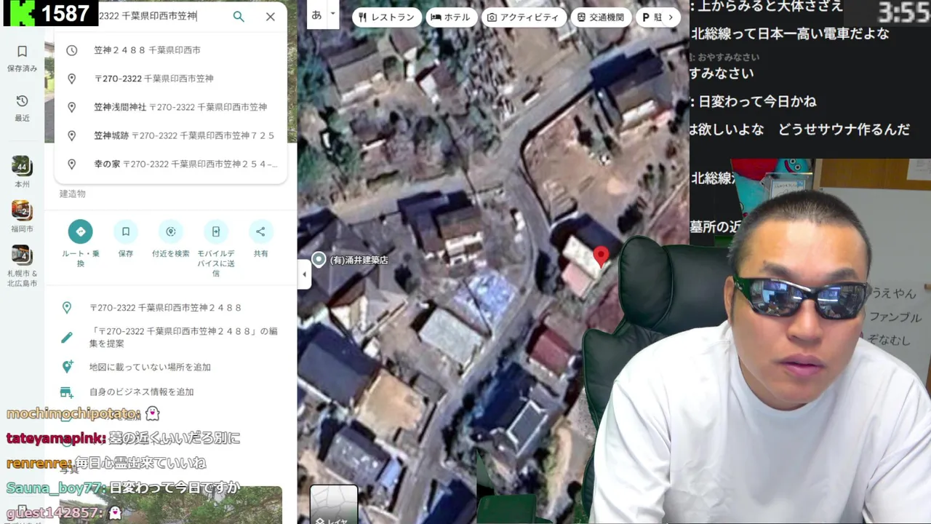Image resolution: width=931 pixels, height=524 pixels.
Task: Click the search magnifier icon
Action: tap(239, 16)
